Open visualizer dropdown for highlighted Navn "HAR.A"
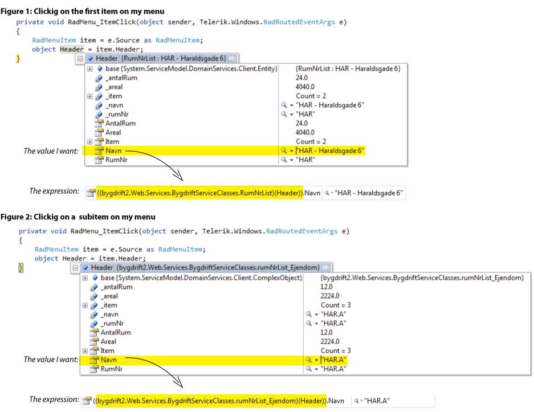 [316, 360]
